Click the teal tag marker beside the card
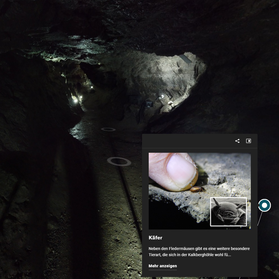The height and width of the screenshot is (279, 279). (264, 206)
